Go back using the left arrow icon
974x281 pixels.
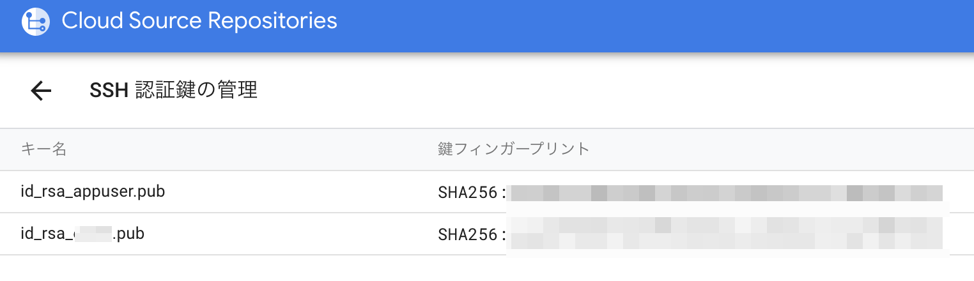coord(41,91)
